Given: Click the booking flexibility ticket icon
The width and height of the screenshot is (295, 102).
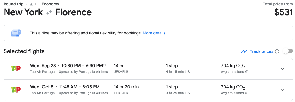Looking at the screenshot, I should (16, 33).
